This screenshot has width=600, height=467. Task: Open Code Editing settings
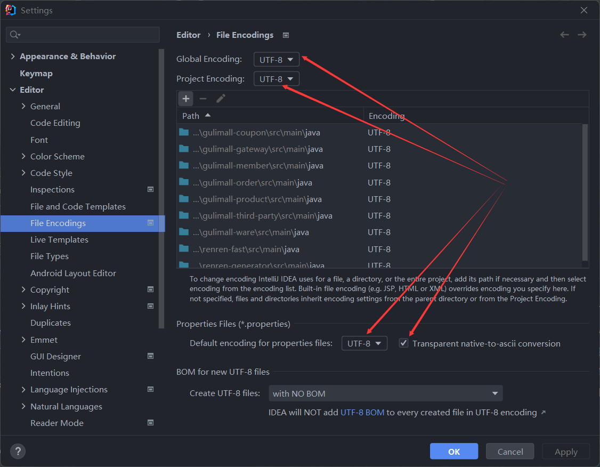[x=55, y=123]
